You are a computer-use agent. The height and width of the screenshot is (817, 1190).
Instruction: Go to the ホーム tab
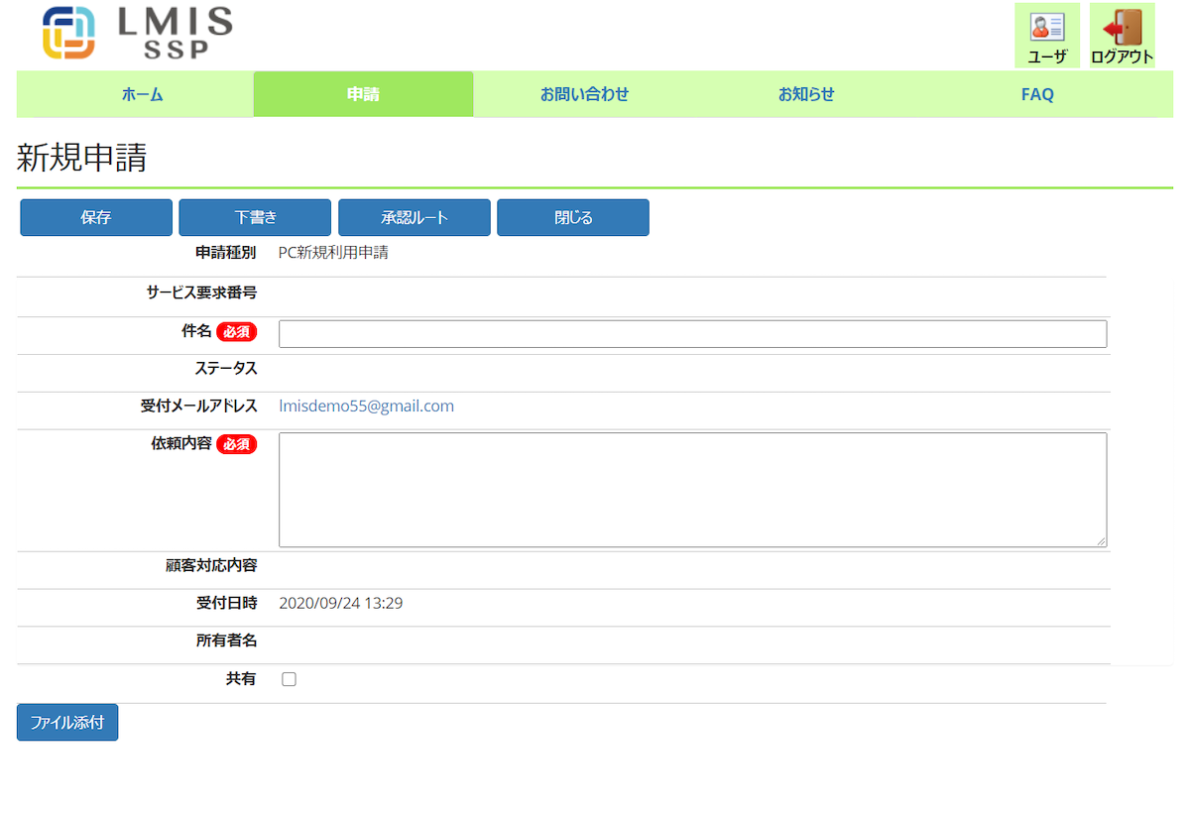coord(142,95)
